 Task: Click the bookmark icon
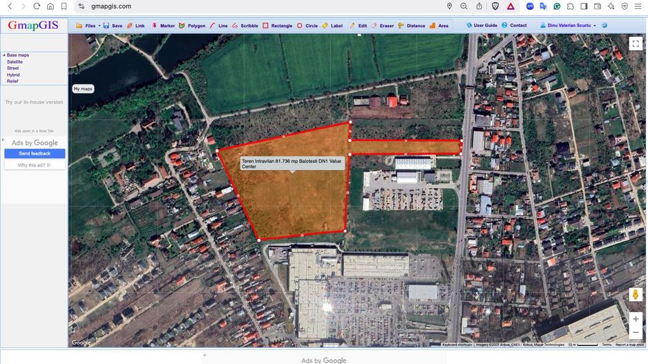(64, 6)
